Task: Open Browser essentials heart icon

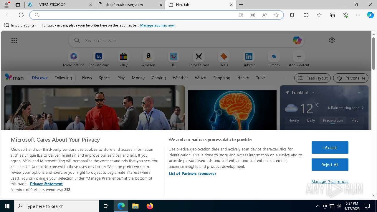Action: tap(345, 15)
